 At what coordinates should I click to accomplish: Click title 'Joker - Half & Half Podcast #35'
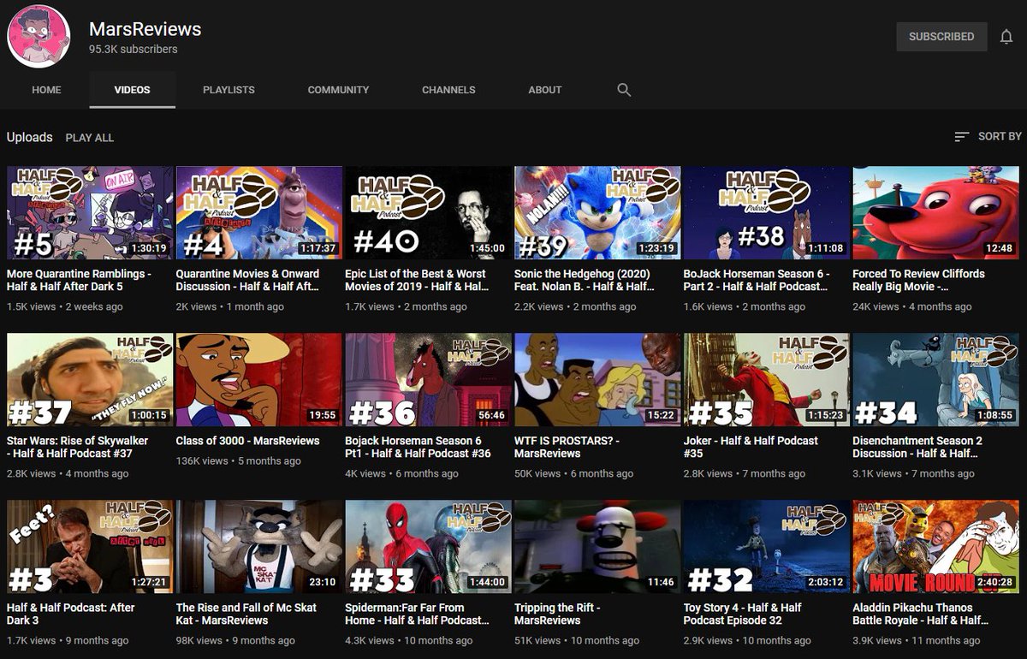click(x=751, y=447)
